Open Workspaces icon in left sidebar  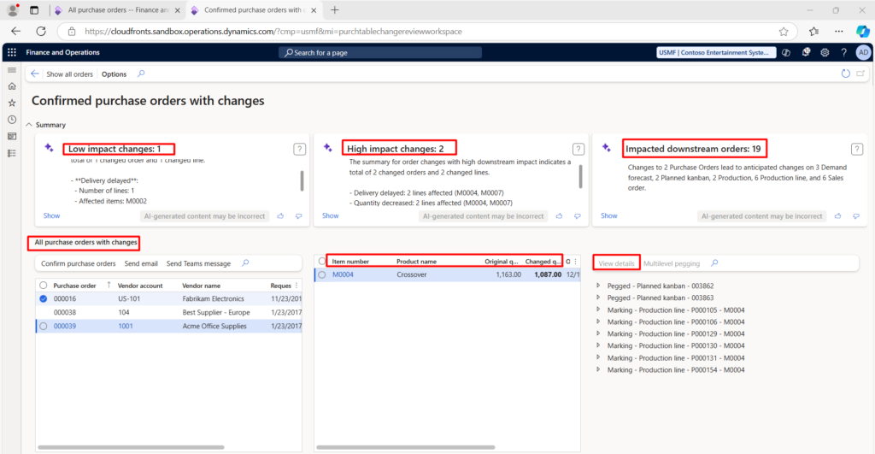12,136
